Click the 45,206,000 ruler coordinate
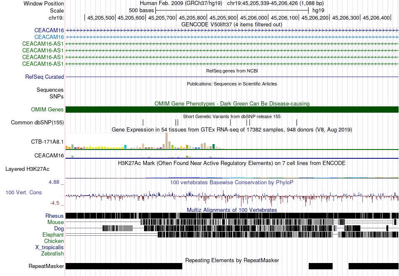The height and width of the screenshot is (276, 399). (x=254, y=18)
